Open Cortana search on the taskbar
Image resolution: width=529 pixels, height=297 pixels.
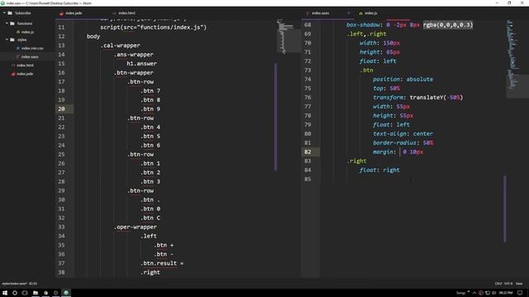point(15,293)
